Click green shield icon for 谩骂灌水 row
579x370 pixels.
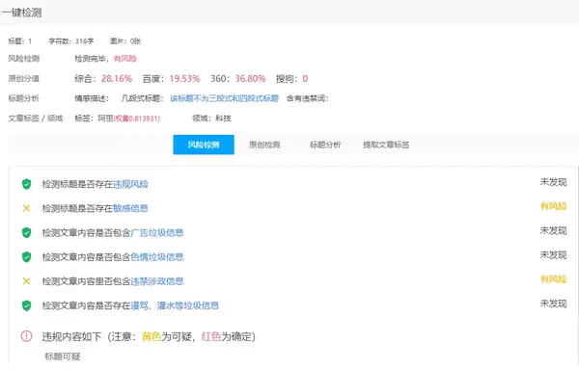[27, 305]
